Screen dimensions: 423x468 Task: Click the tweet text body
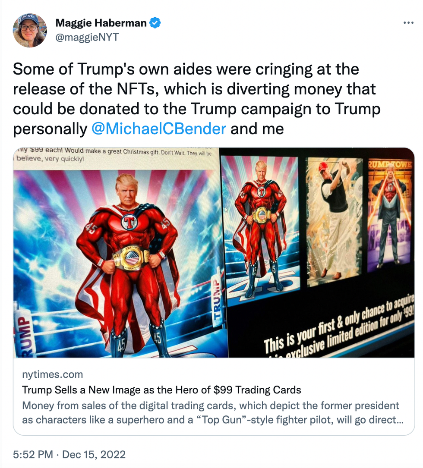(196, 99)
